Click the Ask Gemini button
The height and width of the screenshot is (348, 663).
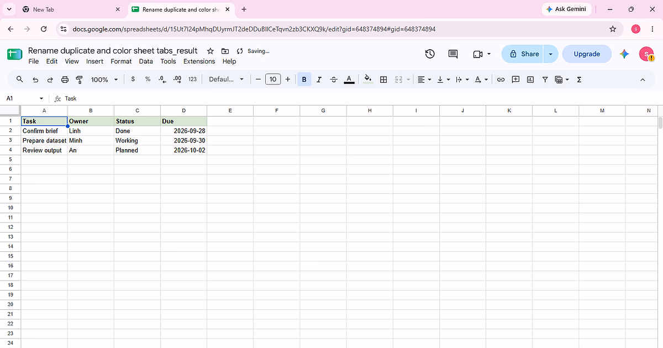[567, 9]
